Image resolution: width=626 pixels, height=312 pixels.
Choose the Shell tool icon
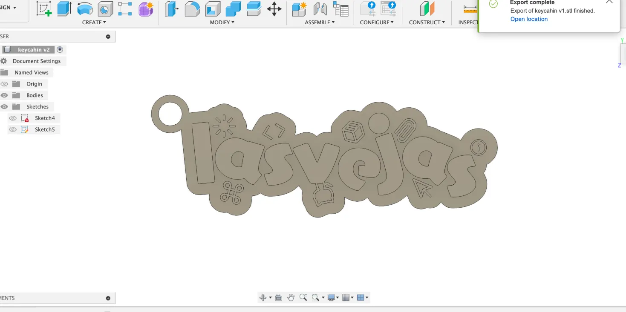tap(213, 9)
